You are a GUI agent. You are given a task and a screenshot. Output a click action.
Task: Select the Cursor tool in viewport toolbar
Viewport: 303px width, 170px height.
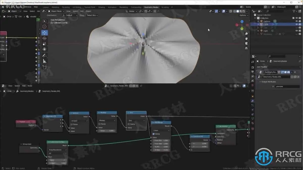tap(44, 26)
